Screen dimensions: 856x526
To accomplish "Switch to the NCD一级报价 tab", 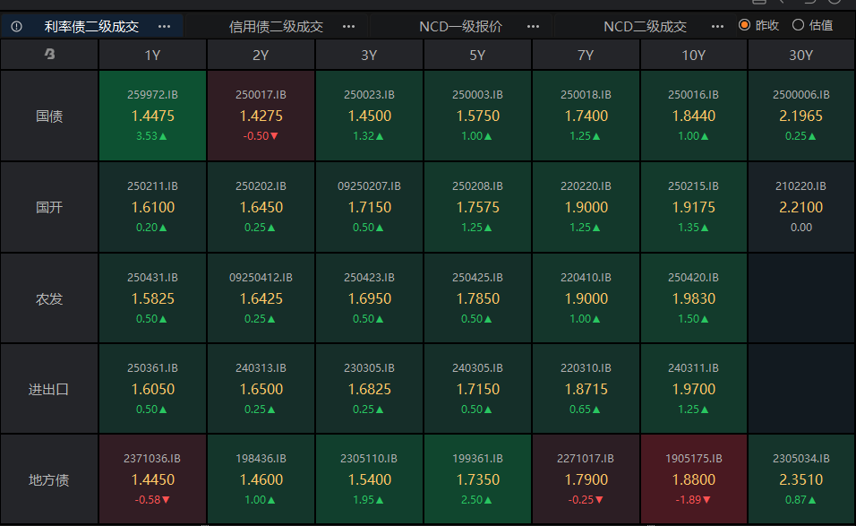I will click(x=460, y=26).
